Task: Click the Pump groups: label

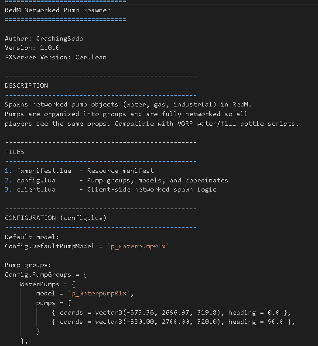Action: 28,265
